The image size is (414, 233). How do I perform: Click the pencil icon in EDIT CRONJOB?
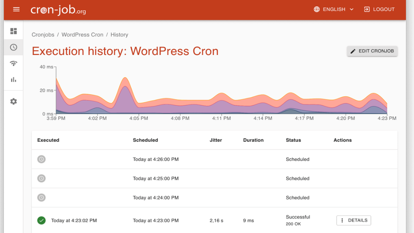point(353,51)
